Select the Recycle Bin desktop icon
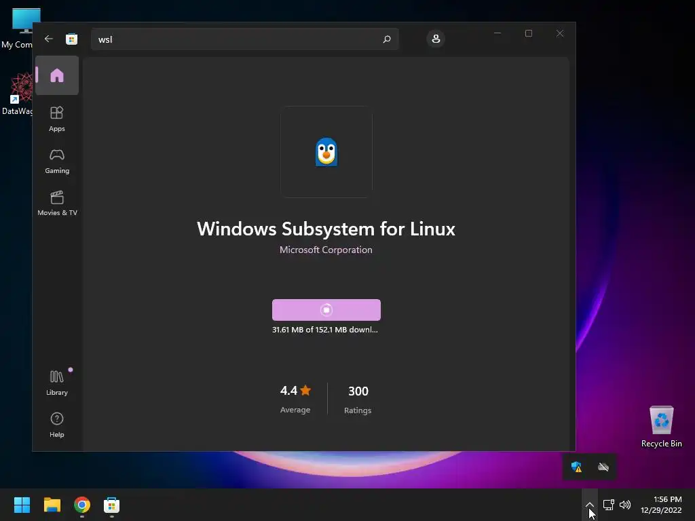 coord(661,427)
